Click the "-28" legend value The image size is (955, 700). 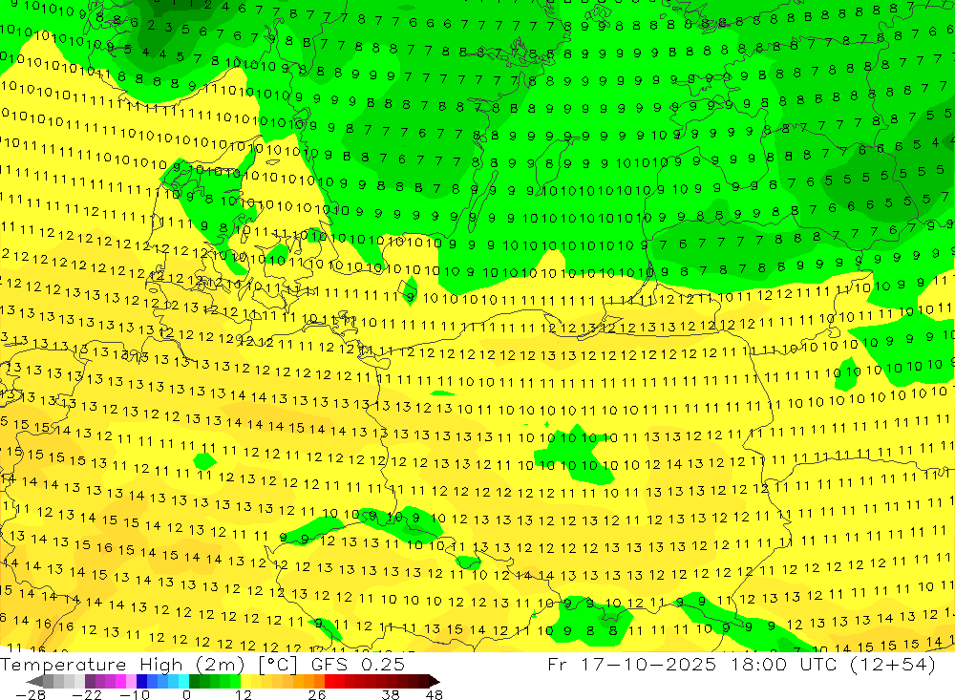click(31, 695)
